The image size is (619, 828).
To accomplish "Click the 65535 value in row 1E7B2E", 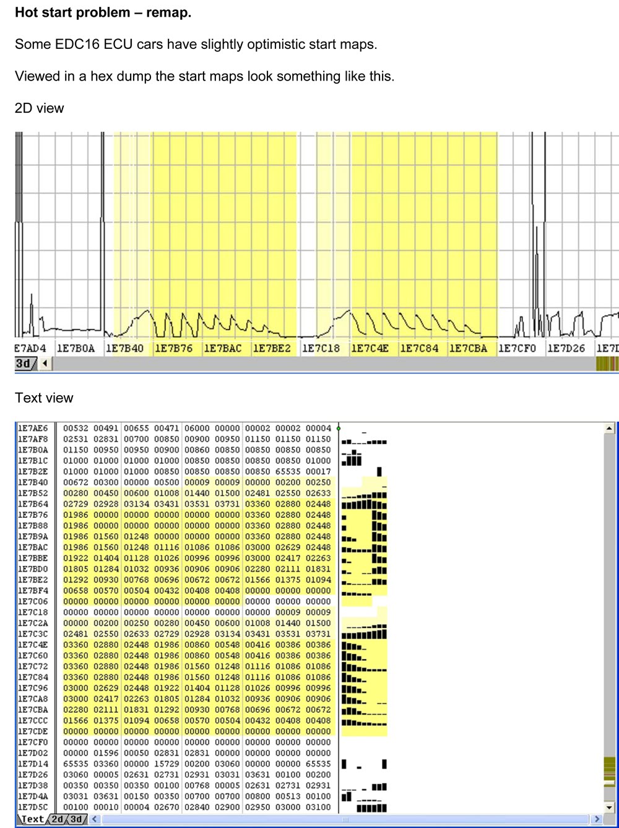I will tap(288, 471).
